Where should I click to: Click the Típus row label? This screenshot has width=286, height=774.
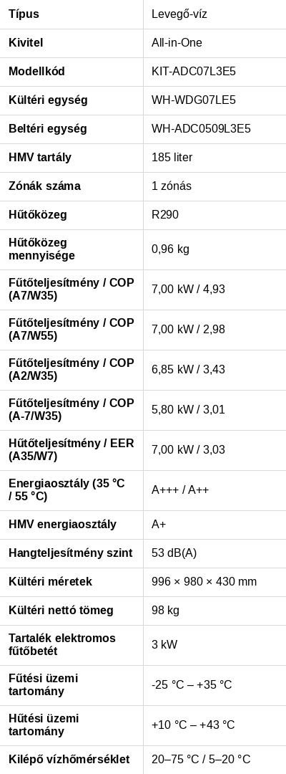(x=24, y=14)
